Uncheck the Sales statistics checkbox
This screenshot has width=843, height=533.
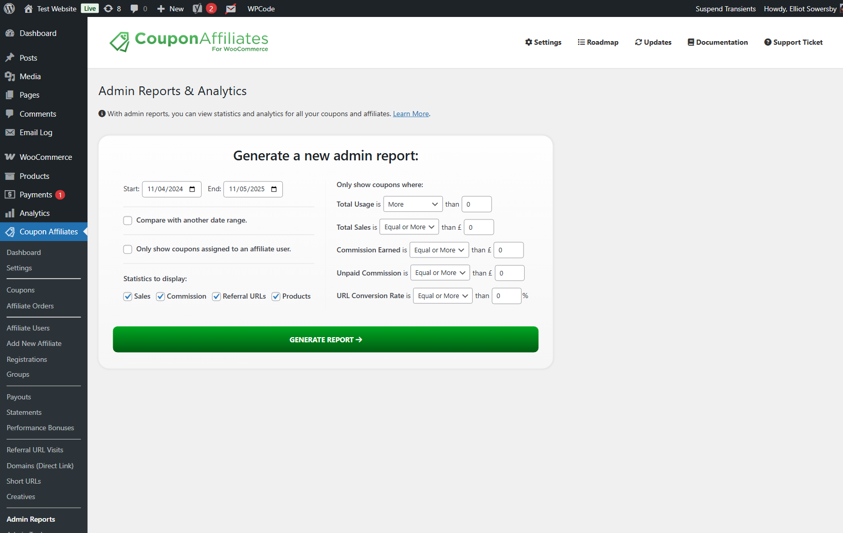[x=128, y=297]
